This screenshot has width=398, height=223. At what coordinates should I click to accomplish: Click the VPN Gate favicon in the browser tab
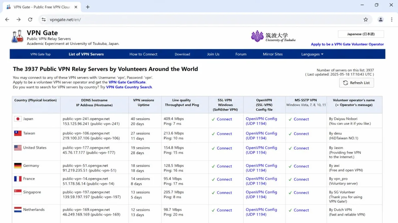[x=9, y=7]
